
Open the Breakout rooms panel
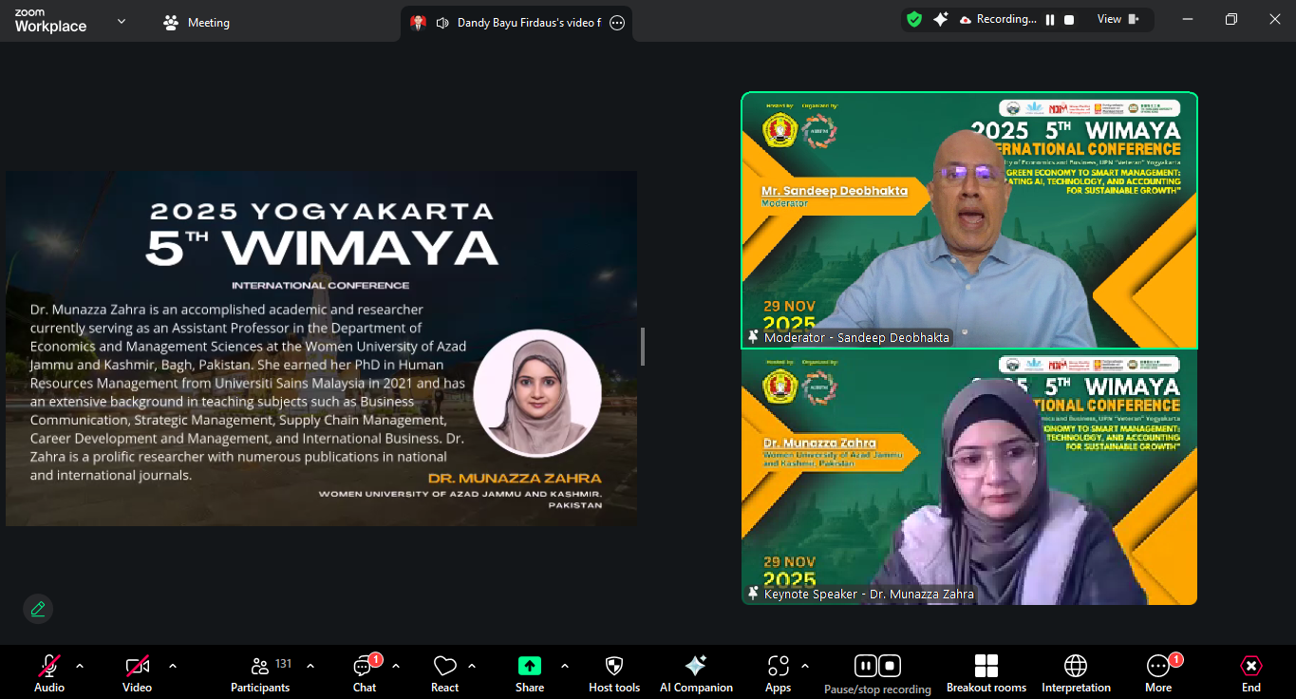(986, 673)
